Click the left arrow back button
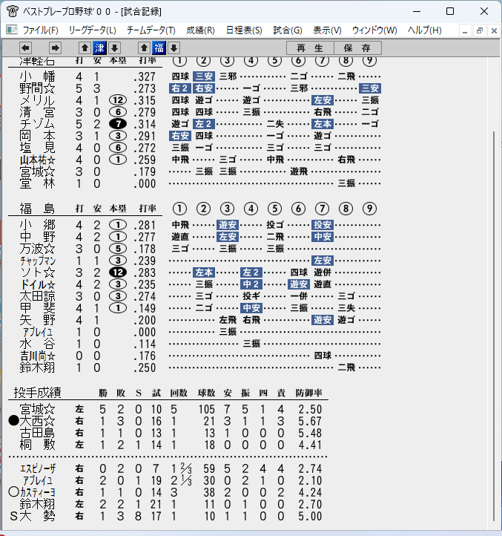Image resolution: width=502 pixels, height=536 pixels. click(26, 48)
